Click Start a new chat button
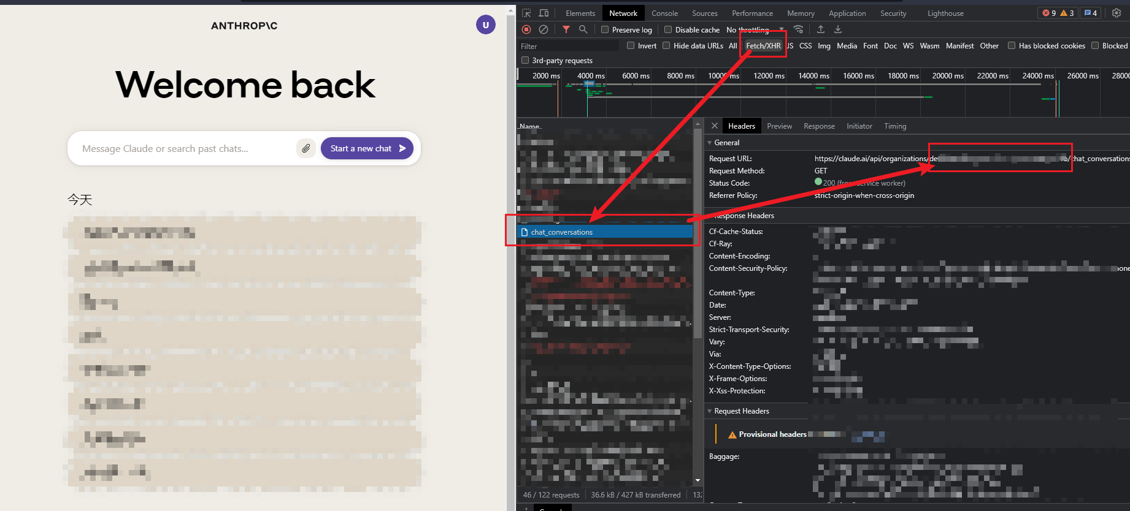1130x511 pixels. (x=367, y=148)
